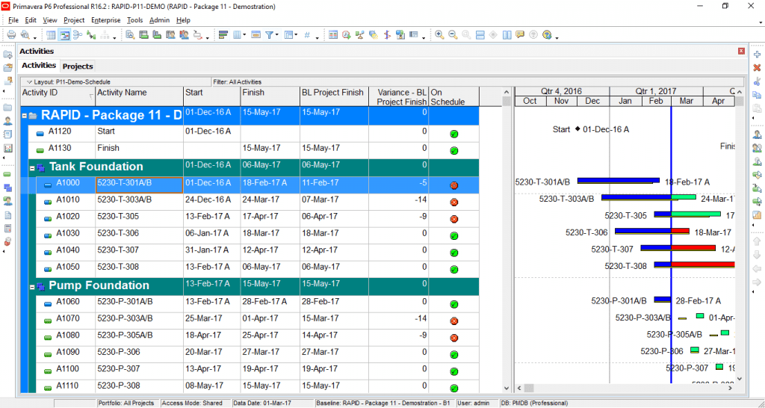
Task: Open the File menu
Action: [x=13, y=20]
